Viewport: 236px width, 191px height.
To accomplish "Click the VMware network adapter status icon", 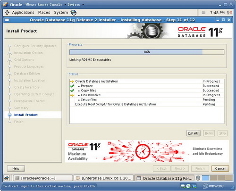I will (x=194, y=186).
